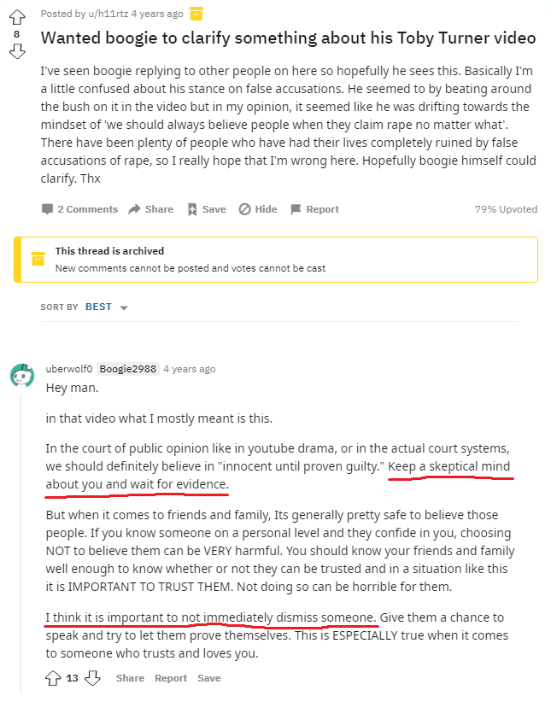Share uberwolf0's comment

pos(130,678)
